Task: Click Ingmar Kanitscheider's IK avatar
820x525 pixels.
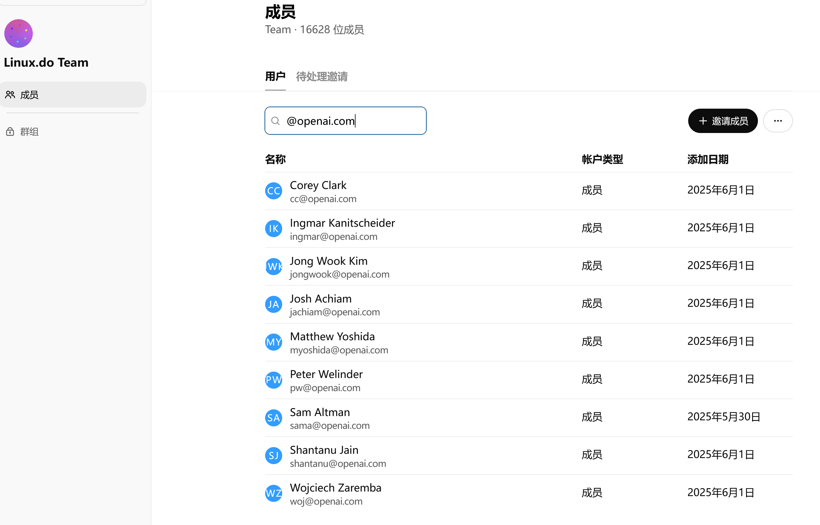Action: 273,228
